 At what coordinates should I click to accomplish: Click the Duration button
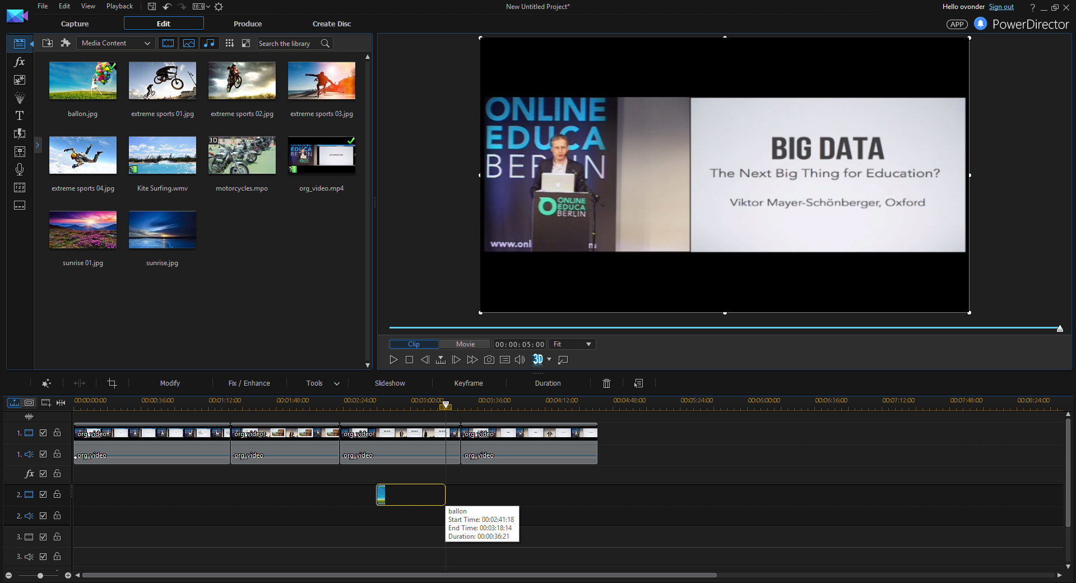tap(548, 383)
